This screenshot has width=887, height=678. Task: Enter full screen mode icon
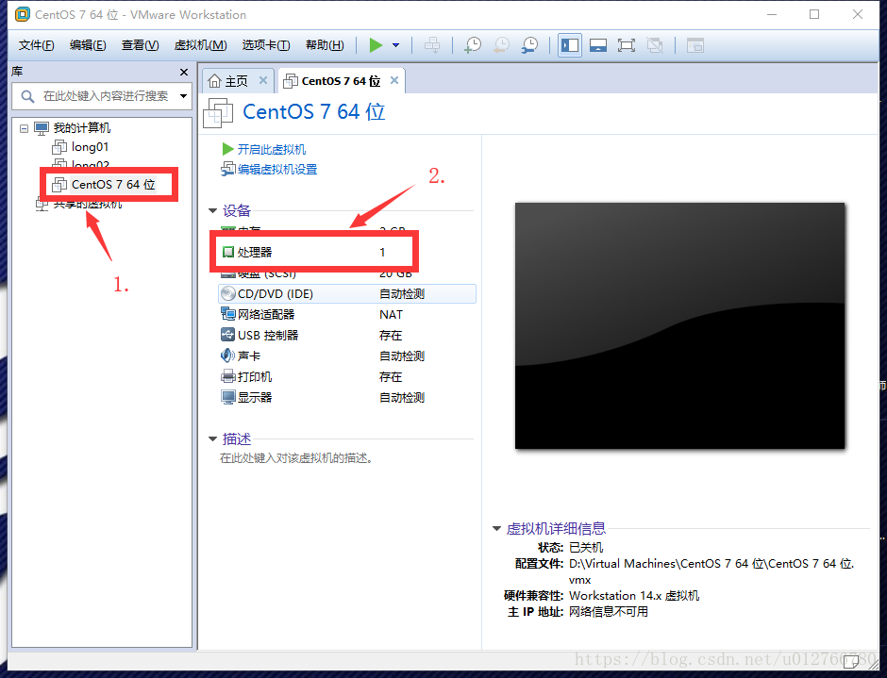click(x=627, y=45)
